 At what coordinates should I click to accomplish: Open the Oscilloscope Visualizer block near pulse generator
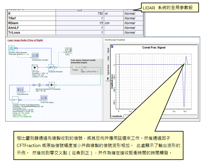[x=35, y=56]
